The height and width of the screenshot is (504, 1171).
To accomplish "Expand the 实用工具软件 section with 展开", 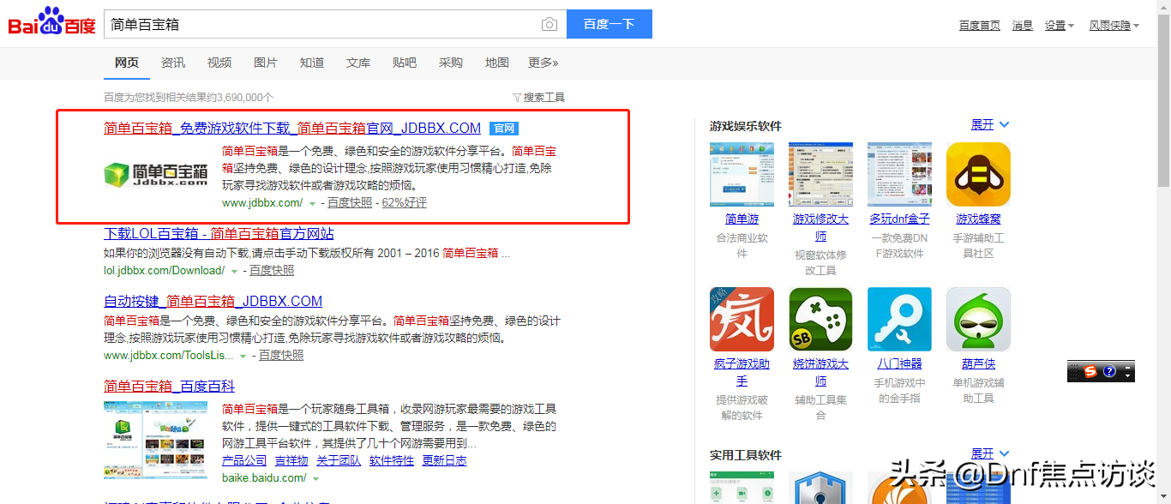I will coord(990,453).
